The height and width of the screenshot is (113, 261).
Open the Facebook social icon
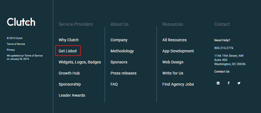(x=229, y=83)
